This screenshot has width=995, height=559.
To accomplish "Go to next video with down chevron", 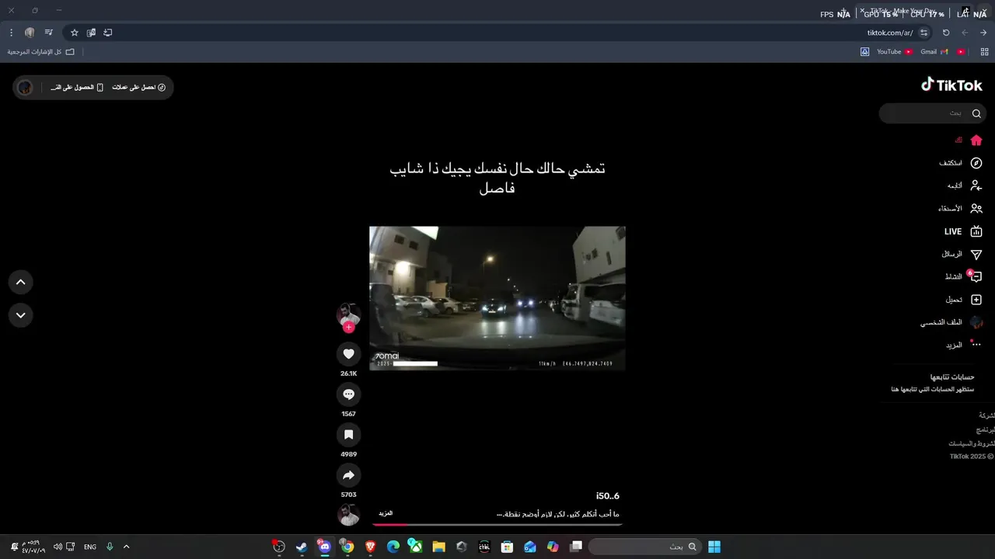I will (21, 315).
